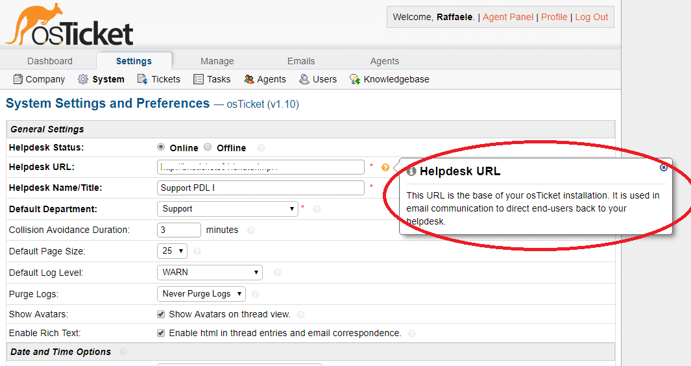Click 'Show Avatars:' label
Image resolution: width=691 pixels, height=366 pixels.
coord(39,314)
